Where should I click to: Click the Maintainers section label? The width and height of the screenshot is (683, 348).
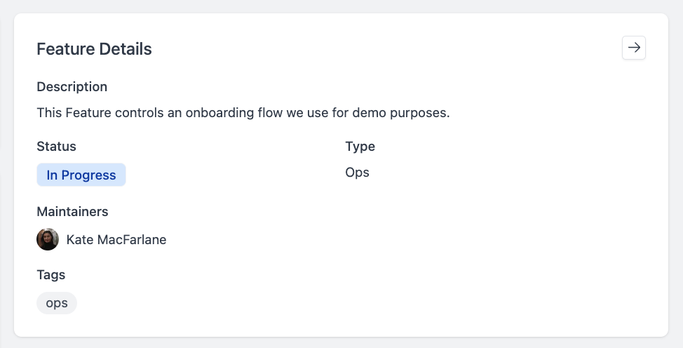point(72,211)
